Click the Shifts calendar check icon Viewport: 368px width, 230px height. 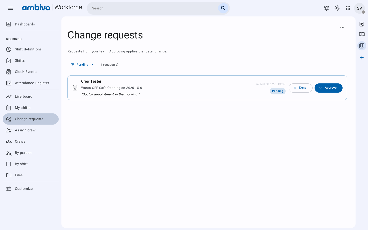pyautogui.click(x=9, y=60)
